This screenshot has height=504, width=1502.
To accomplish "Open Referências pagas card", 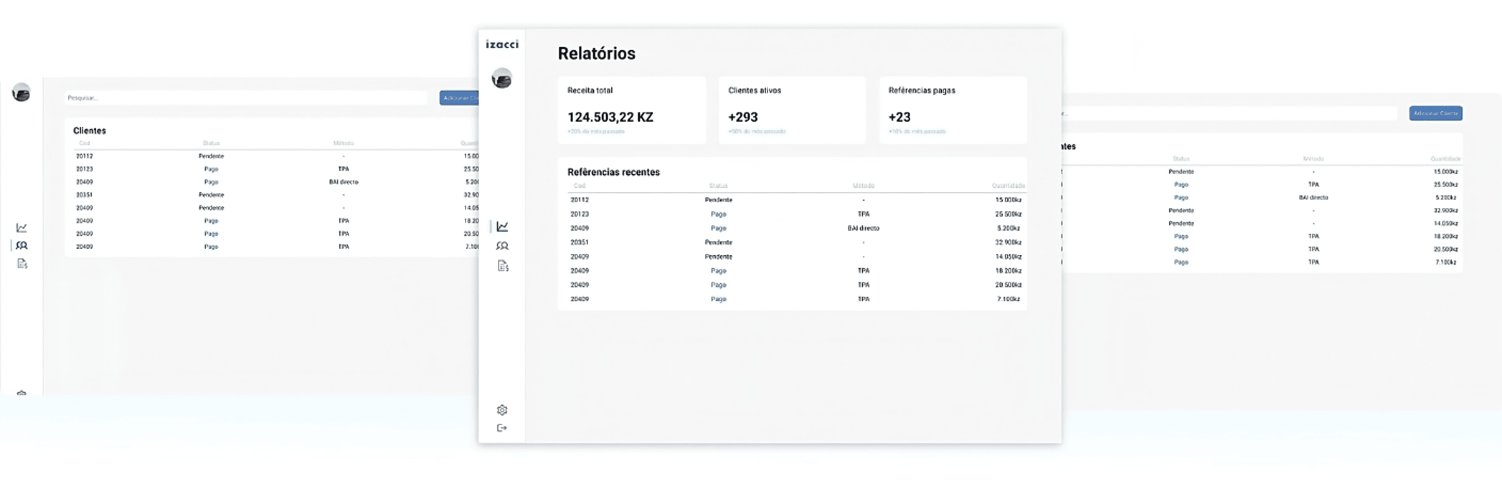I will tap(953, 110).
